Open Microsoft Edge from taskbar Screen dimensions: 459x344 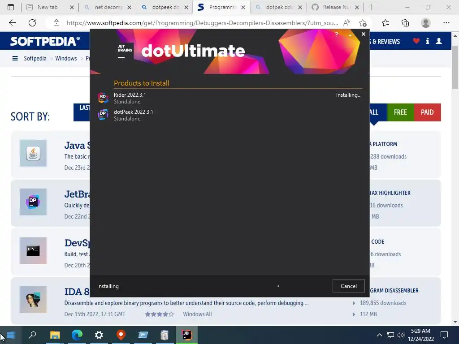click(x=77, y=335)
